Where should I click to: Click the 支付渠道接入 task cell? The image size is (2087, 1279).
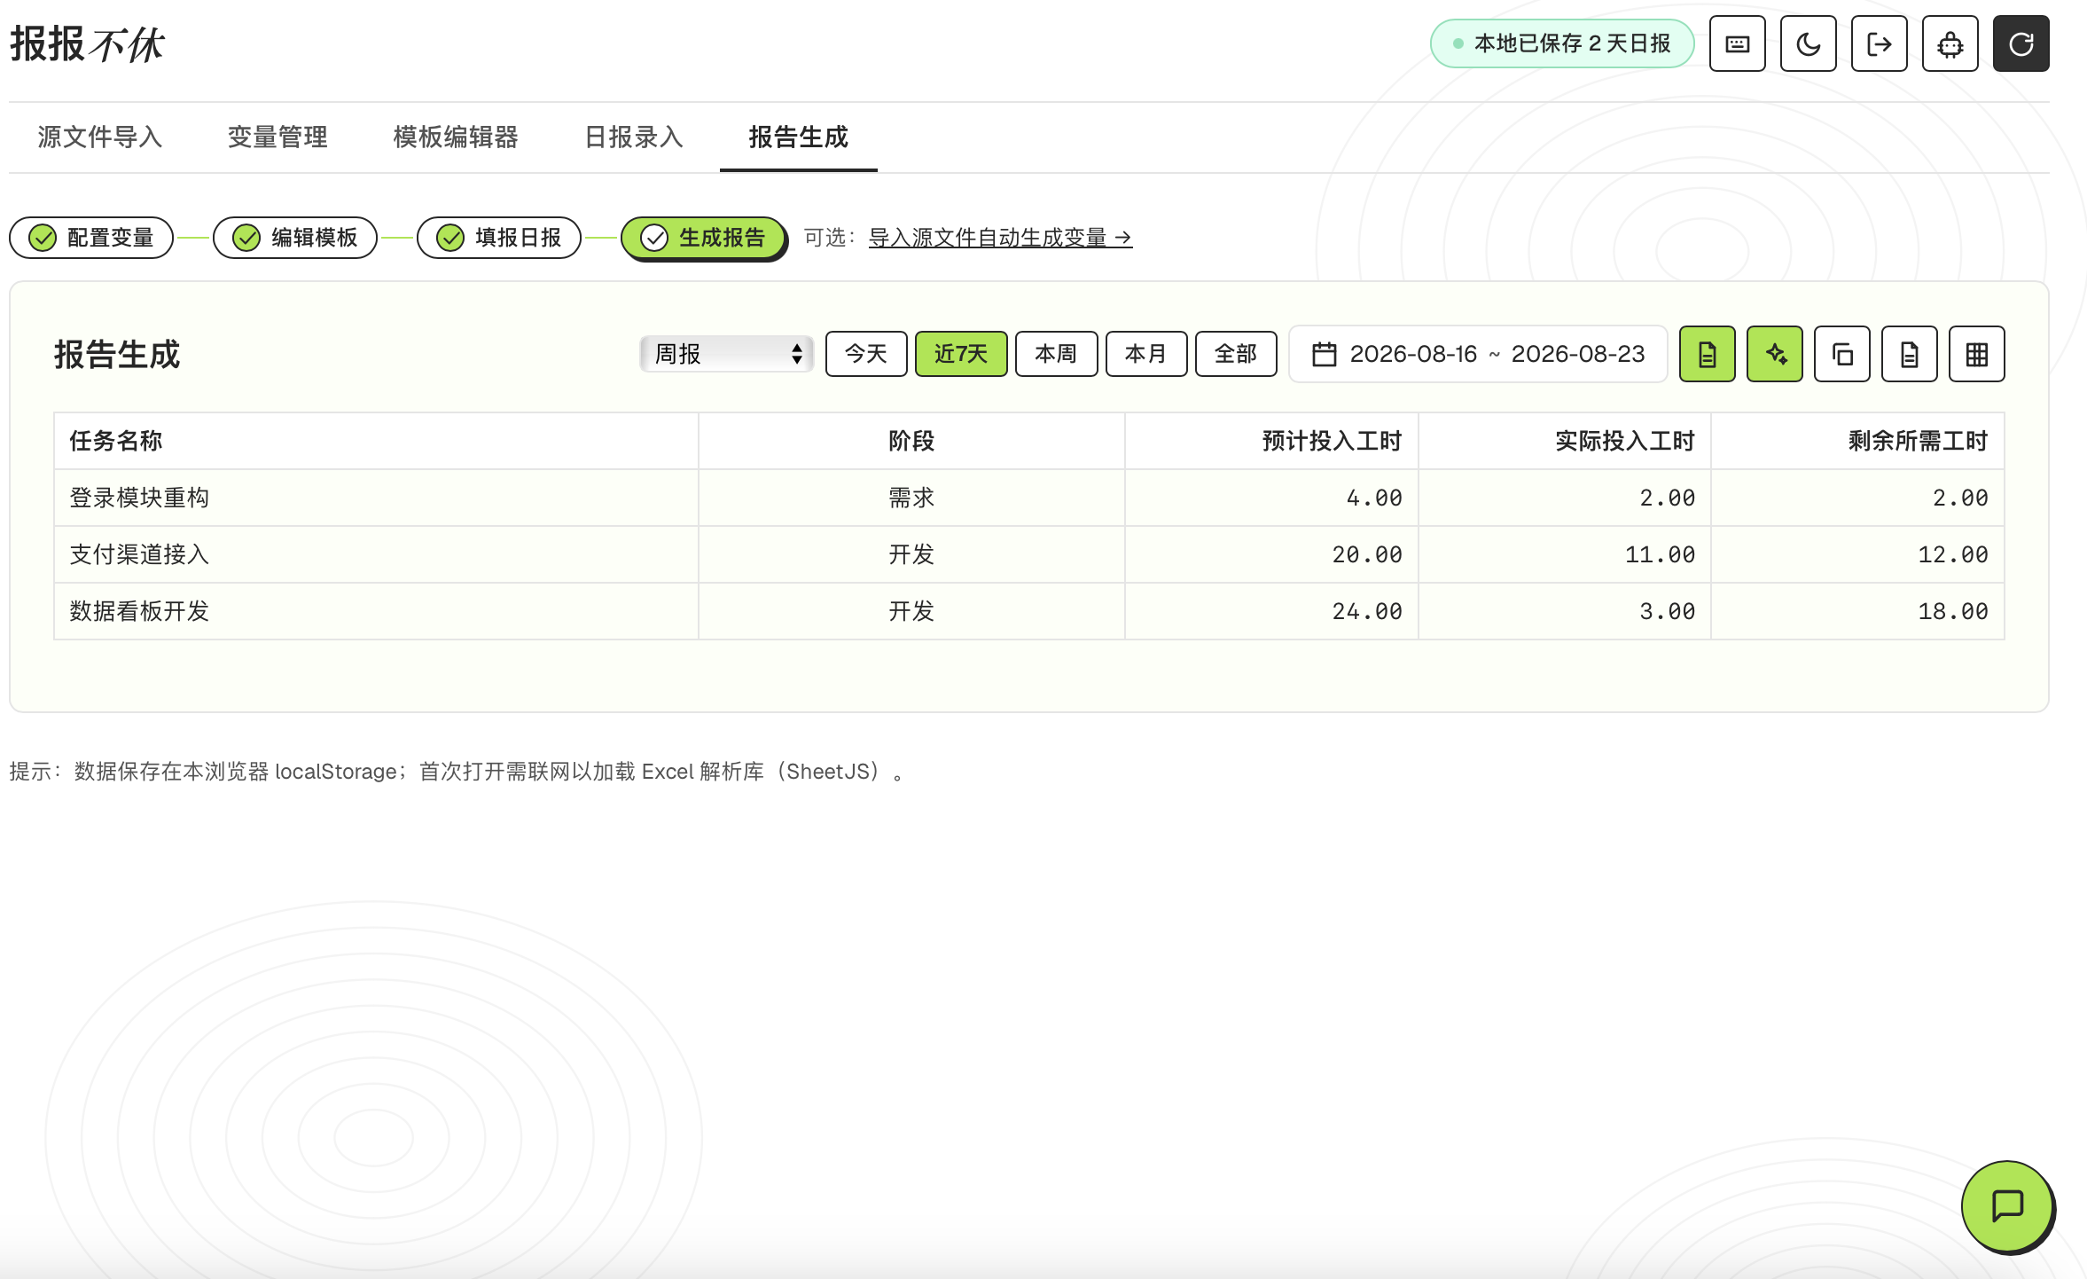click(376, 554)
